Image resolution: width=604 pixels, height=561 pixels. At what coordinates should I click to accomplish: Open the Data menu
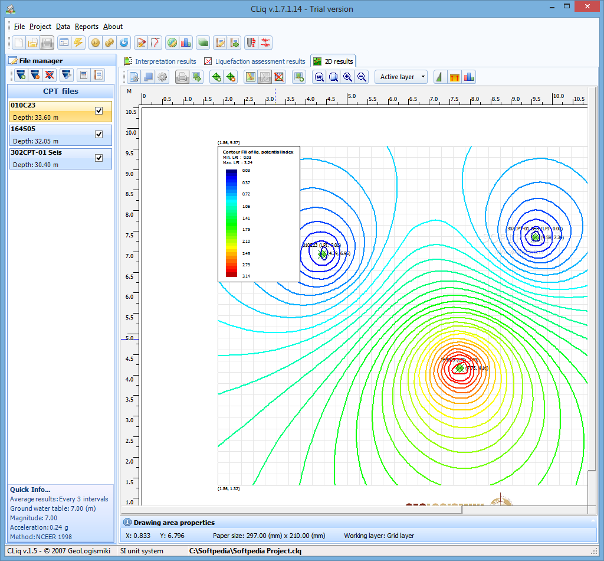tap(63, 27)
